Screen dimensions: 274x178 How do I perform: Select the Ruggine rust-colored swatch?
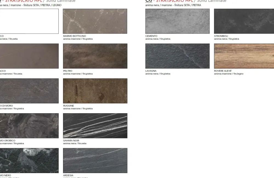coord(95,91)
